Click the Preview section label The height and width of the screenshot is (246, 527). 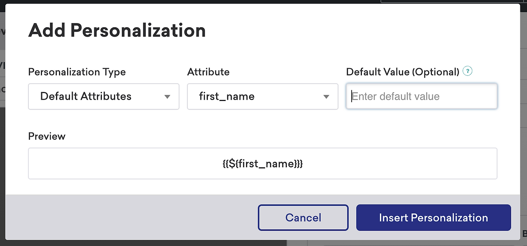tap(47, 136)
